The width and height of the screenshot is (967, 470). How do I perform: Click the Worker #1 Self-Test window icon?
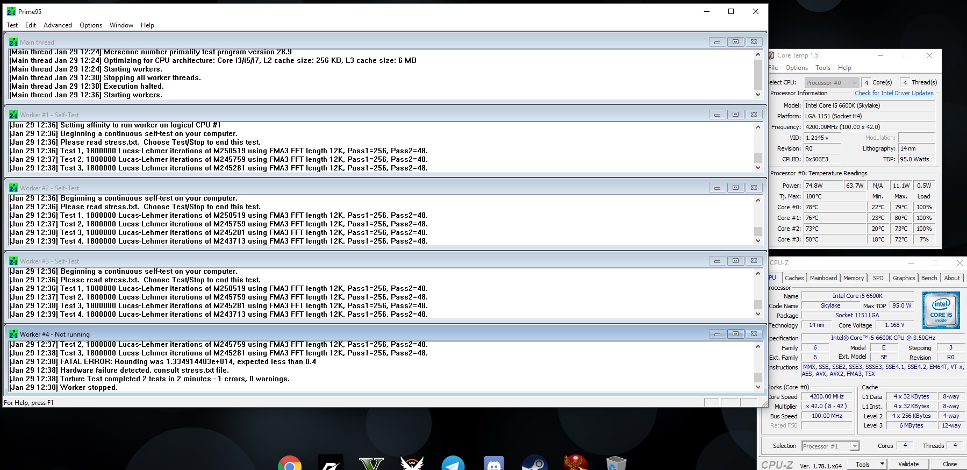[13, 115]
